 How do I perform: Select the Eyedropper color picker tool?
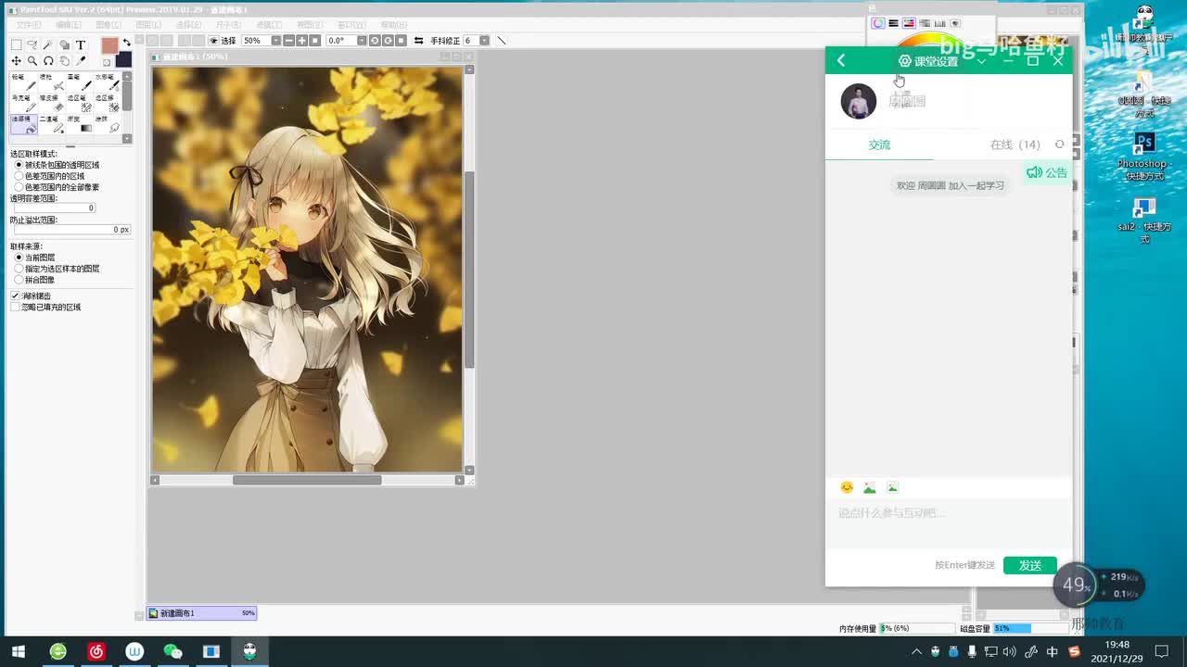(x=81, y=60)
